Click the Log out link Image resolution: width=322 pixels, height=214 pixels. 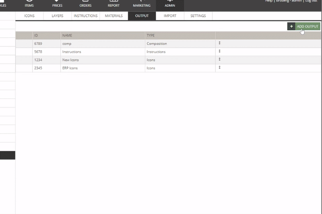point(311,1)
